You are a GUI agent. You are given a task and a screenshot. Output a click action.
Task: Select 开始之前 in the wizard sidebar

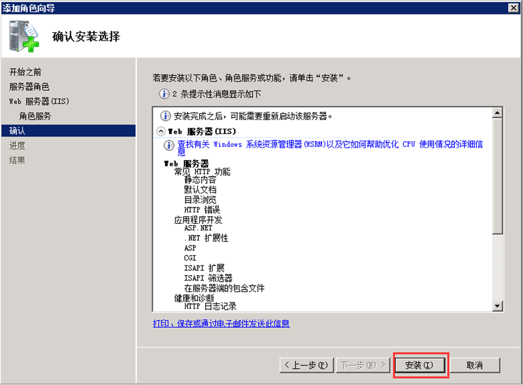pos(25,72)
